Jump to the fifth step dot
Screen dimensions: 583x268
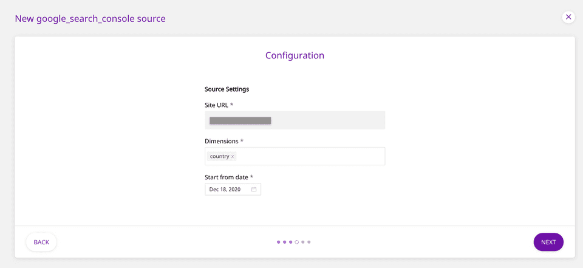[302, 242]
